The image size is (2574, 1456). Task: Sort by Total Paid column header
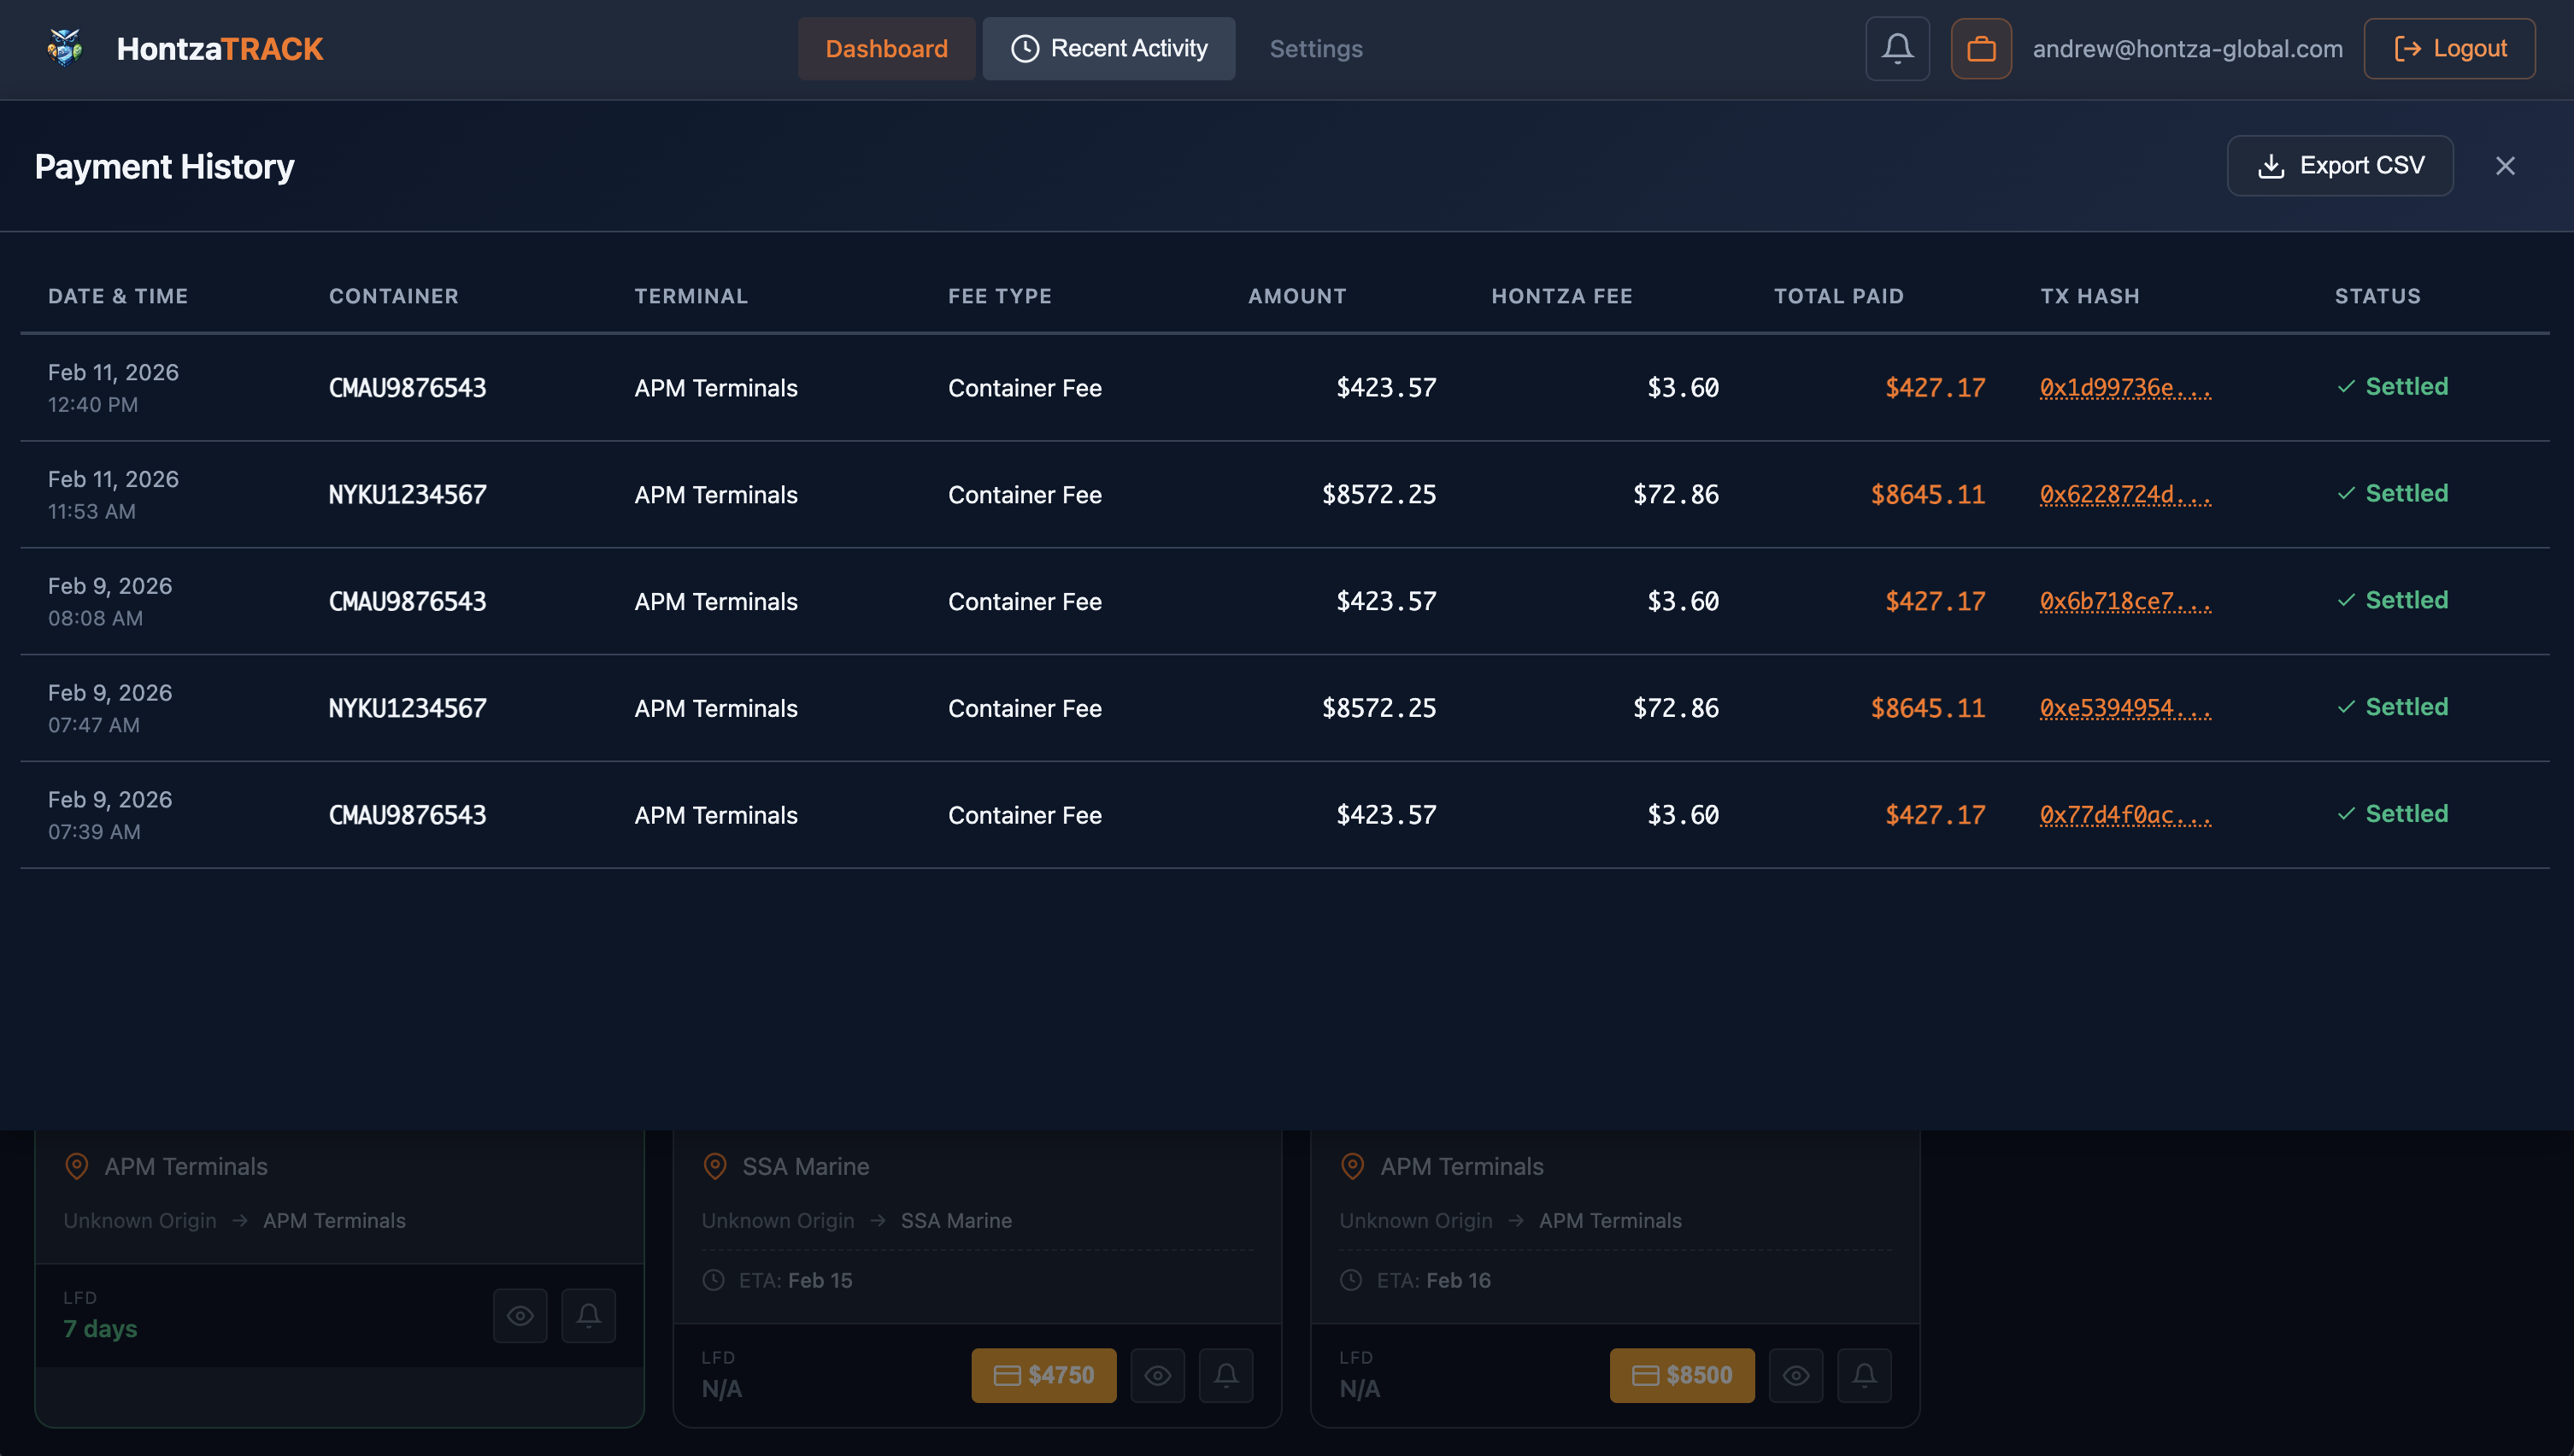[x=1838, y=296]
